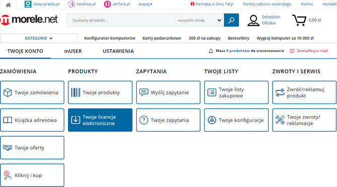The height and width of the screenshot is (187, 337).
Task: Click the barcode icon in Twoje produkty
Action: [75, 92]
